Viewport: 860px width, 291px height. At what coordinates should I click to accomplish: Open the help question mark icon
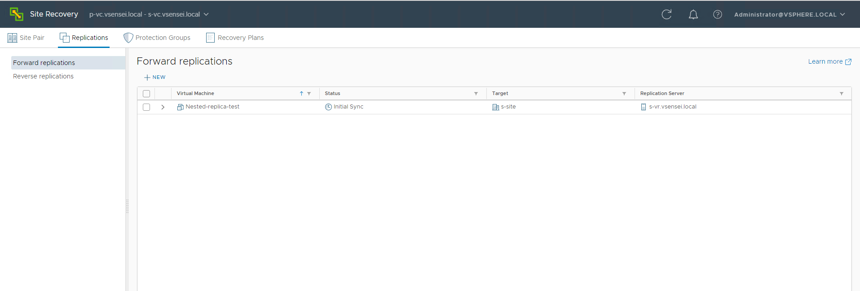pyautogui.click(x=717, y=14)
